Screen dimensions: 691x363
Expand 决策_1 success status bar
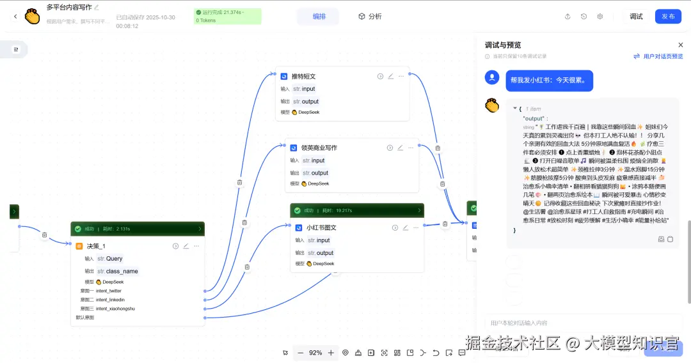point(138,229)
